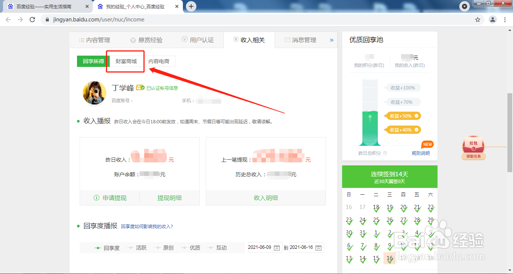Select the highlighted calendar day 16
513x274 pixels.
click(389, 258)
